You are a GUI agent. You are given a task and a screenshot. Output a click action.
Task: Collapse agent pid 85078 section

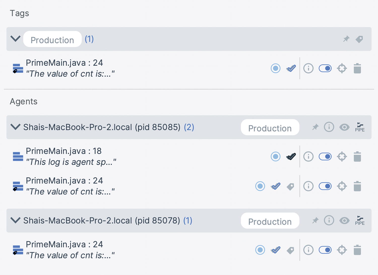click(15, 221)
